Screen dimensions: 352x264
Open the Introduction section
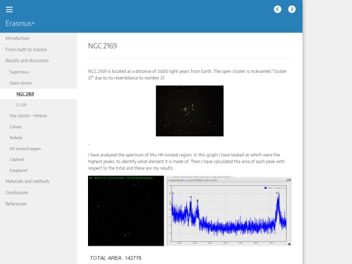tap(38, 38)
